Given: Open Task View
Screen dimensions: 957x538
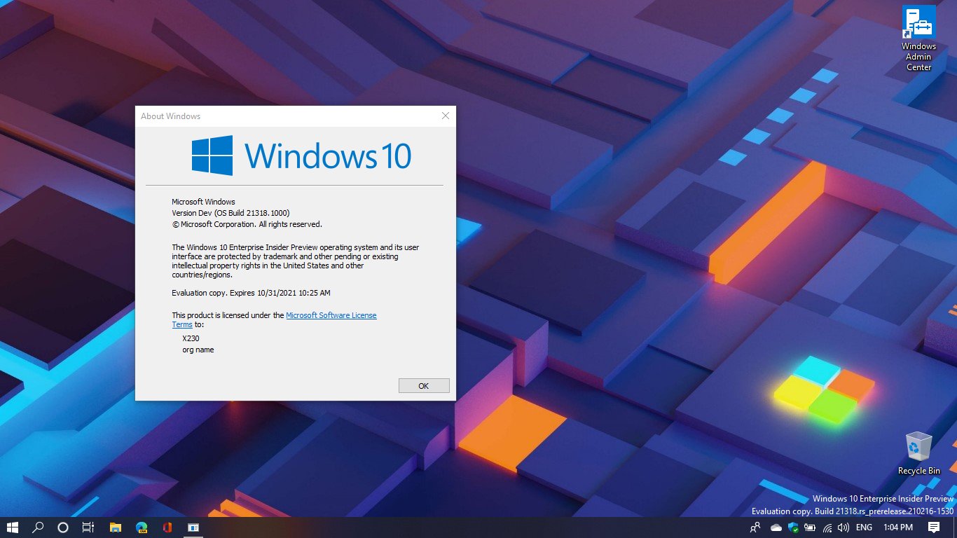Looking at the screenshot, I should point(88,527).
